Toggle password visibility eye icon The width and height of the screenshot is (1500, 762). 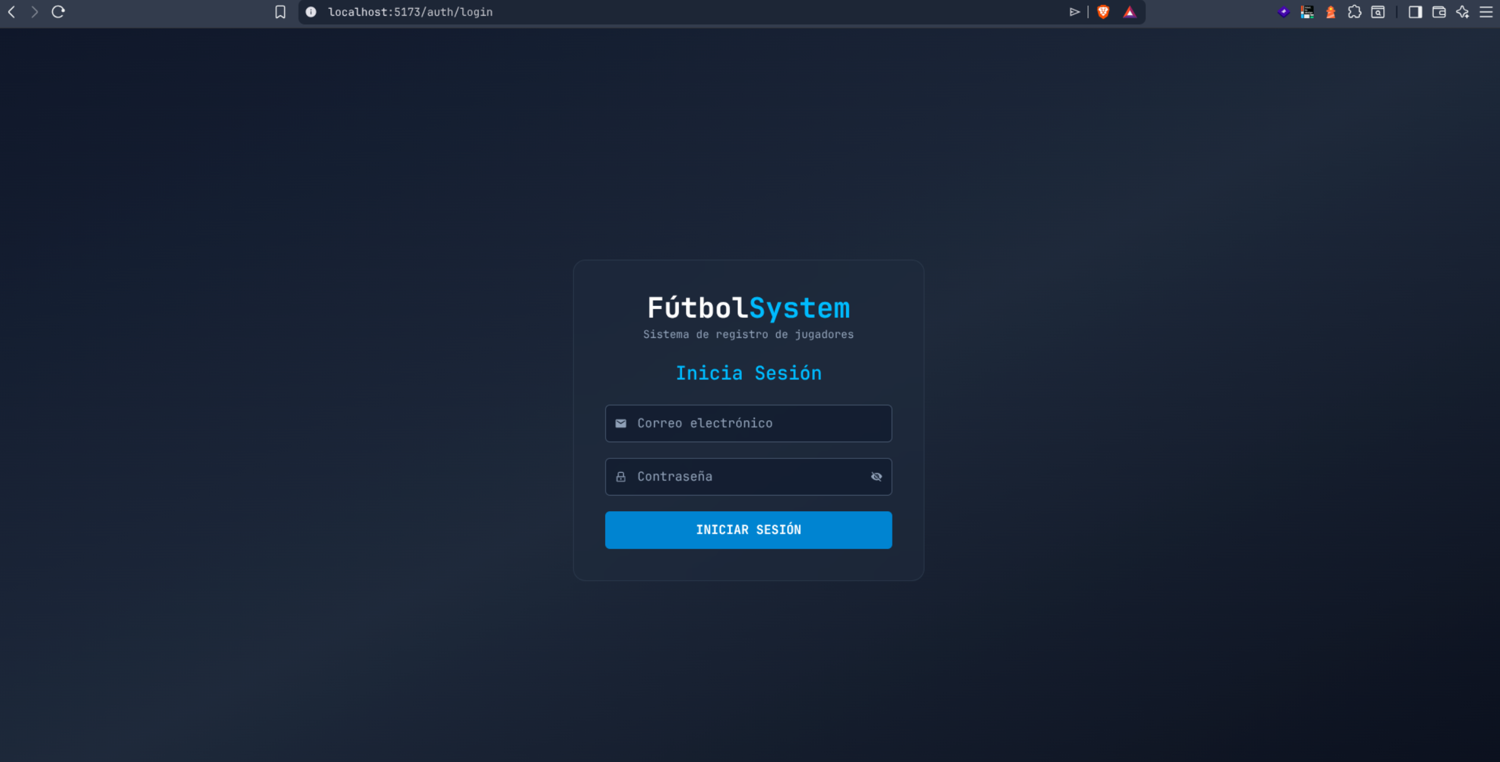tap(876, 477)
